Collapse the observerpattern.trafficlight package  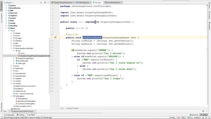11,48
